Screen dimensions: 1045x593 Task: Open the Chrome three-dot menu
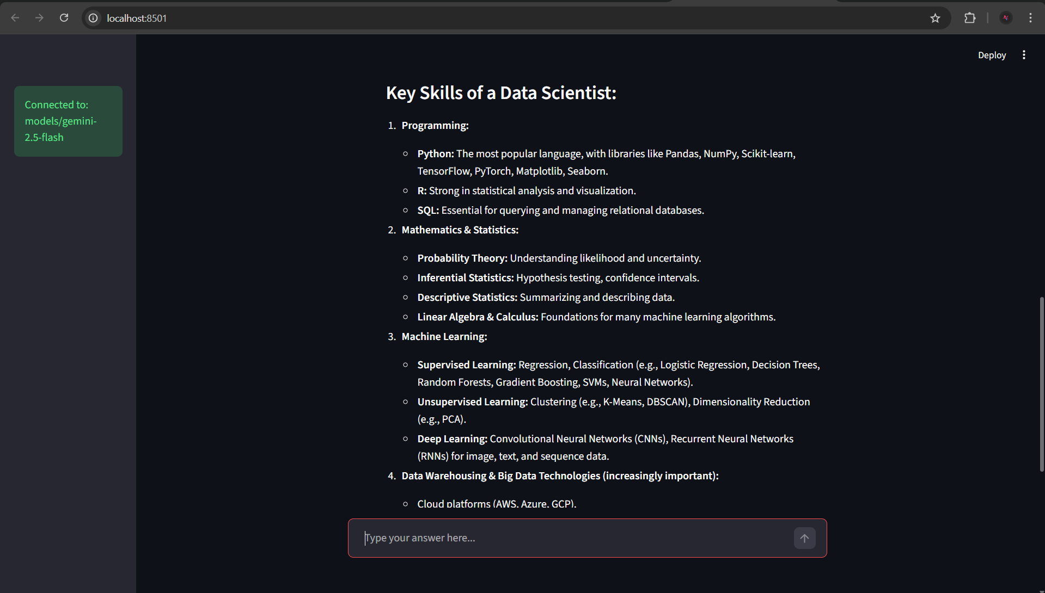1030,18
